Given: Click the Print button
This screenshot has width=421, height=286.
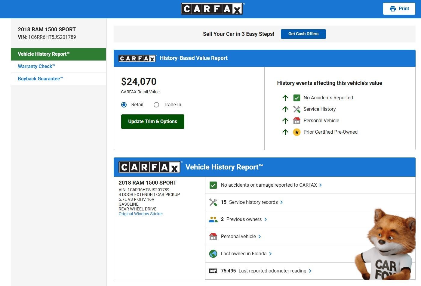Looking at the screenshot, I should click(399, 9).
